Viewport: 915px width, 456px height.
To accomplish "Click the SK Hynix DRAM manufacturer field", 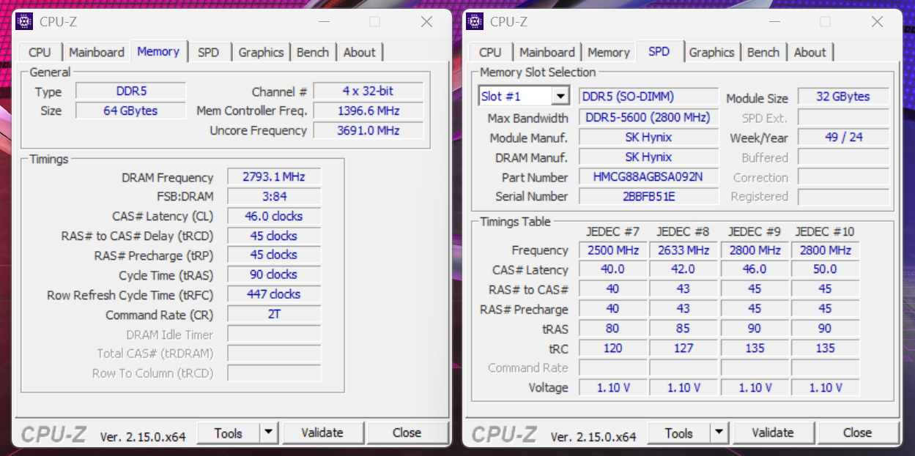I will point(648,157).
